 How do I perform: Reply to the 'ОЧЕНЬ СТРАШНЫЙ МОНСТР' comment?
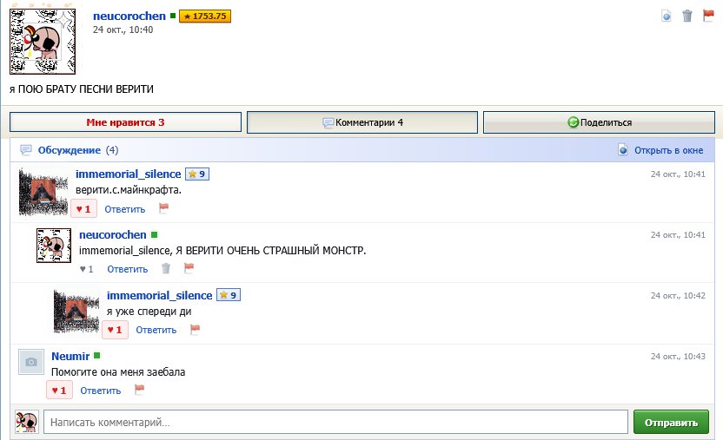pyautogui.click(x=128, y=269)
